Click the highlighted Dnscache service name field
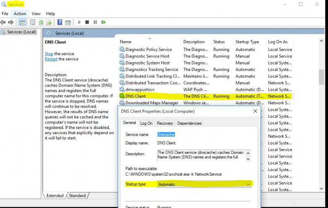 coord(166,135)
